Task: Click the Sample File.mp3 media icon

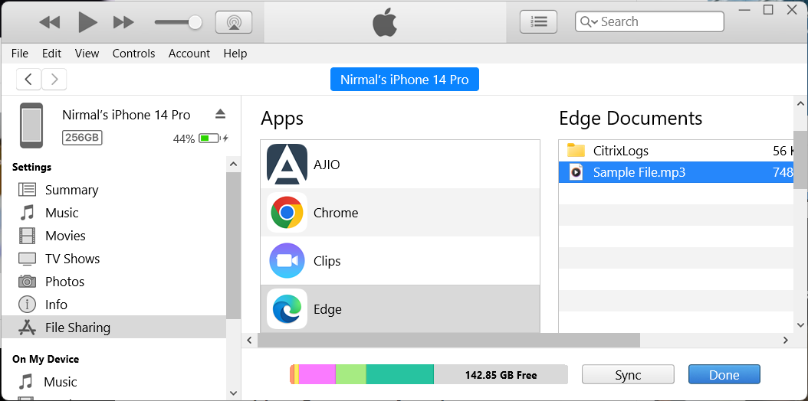Action: pyautogui.click(x=576, y=172)
